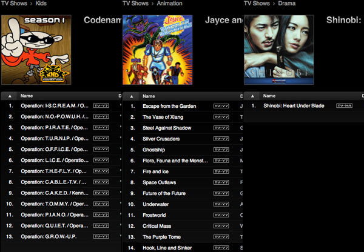Click TV-Y7 badge beside Operation: C.A.K.E.D.
The height and width of the screenshot is (252, 364).
point(101,193)
